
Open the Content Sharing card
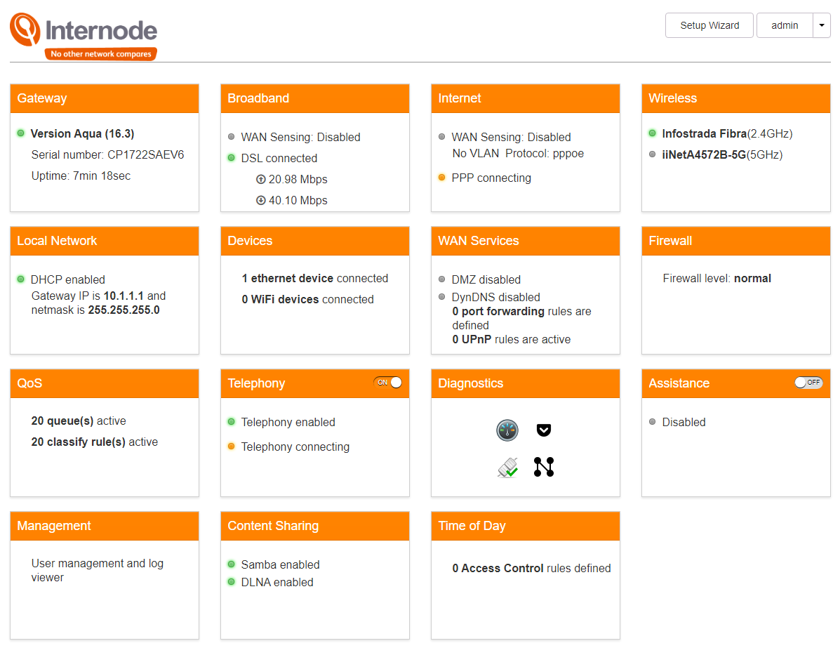[315, 575]
